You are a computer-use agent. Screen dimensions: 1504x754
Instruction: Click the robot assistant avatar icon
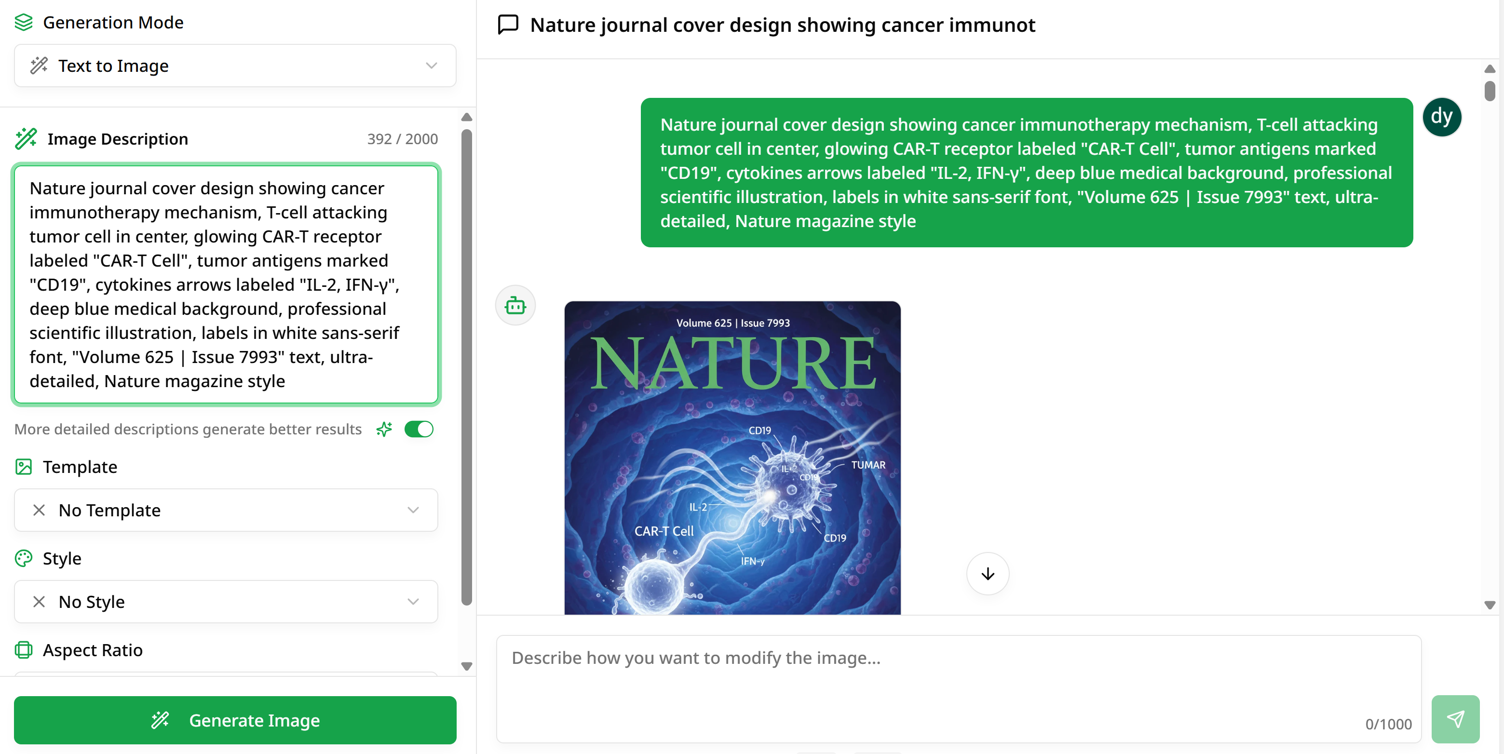[515, 305]
